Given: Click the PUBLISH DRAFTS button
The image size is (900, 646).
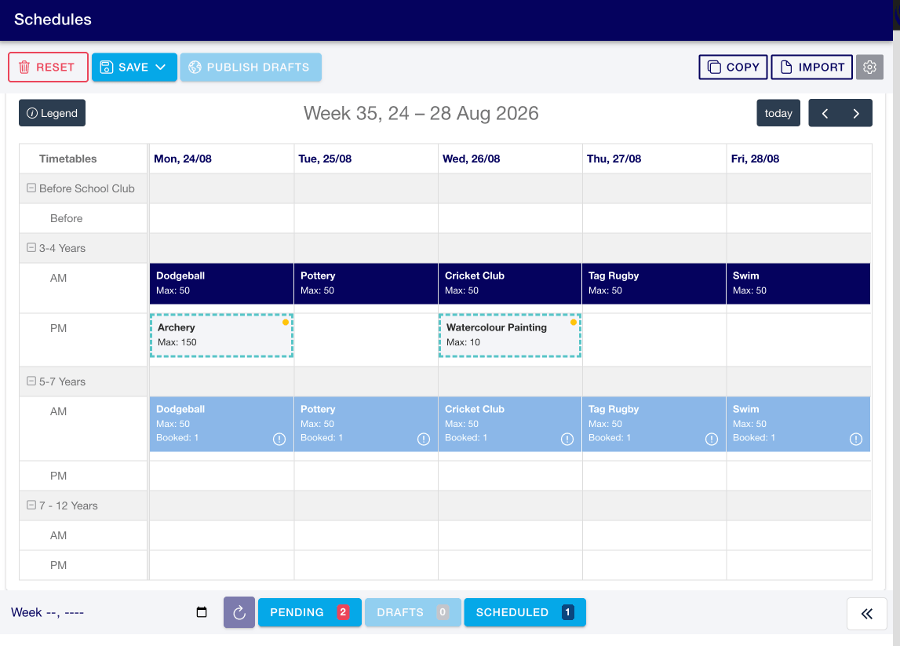Looking at the screenshot, I should coord(251,68).
